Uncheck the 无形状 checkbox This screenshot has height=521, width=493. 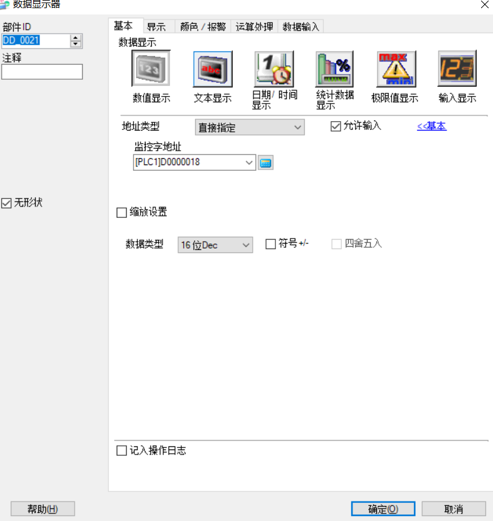(7, 203)
